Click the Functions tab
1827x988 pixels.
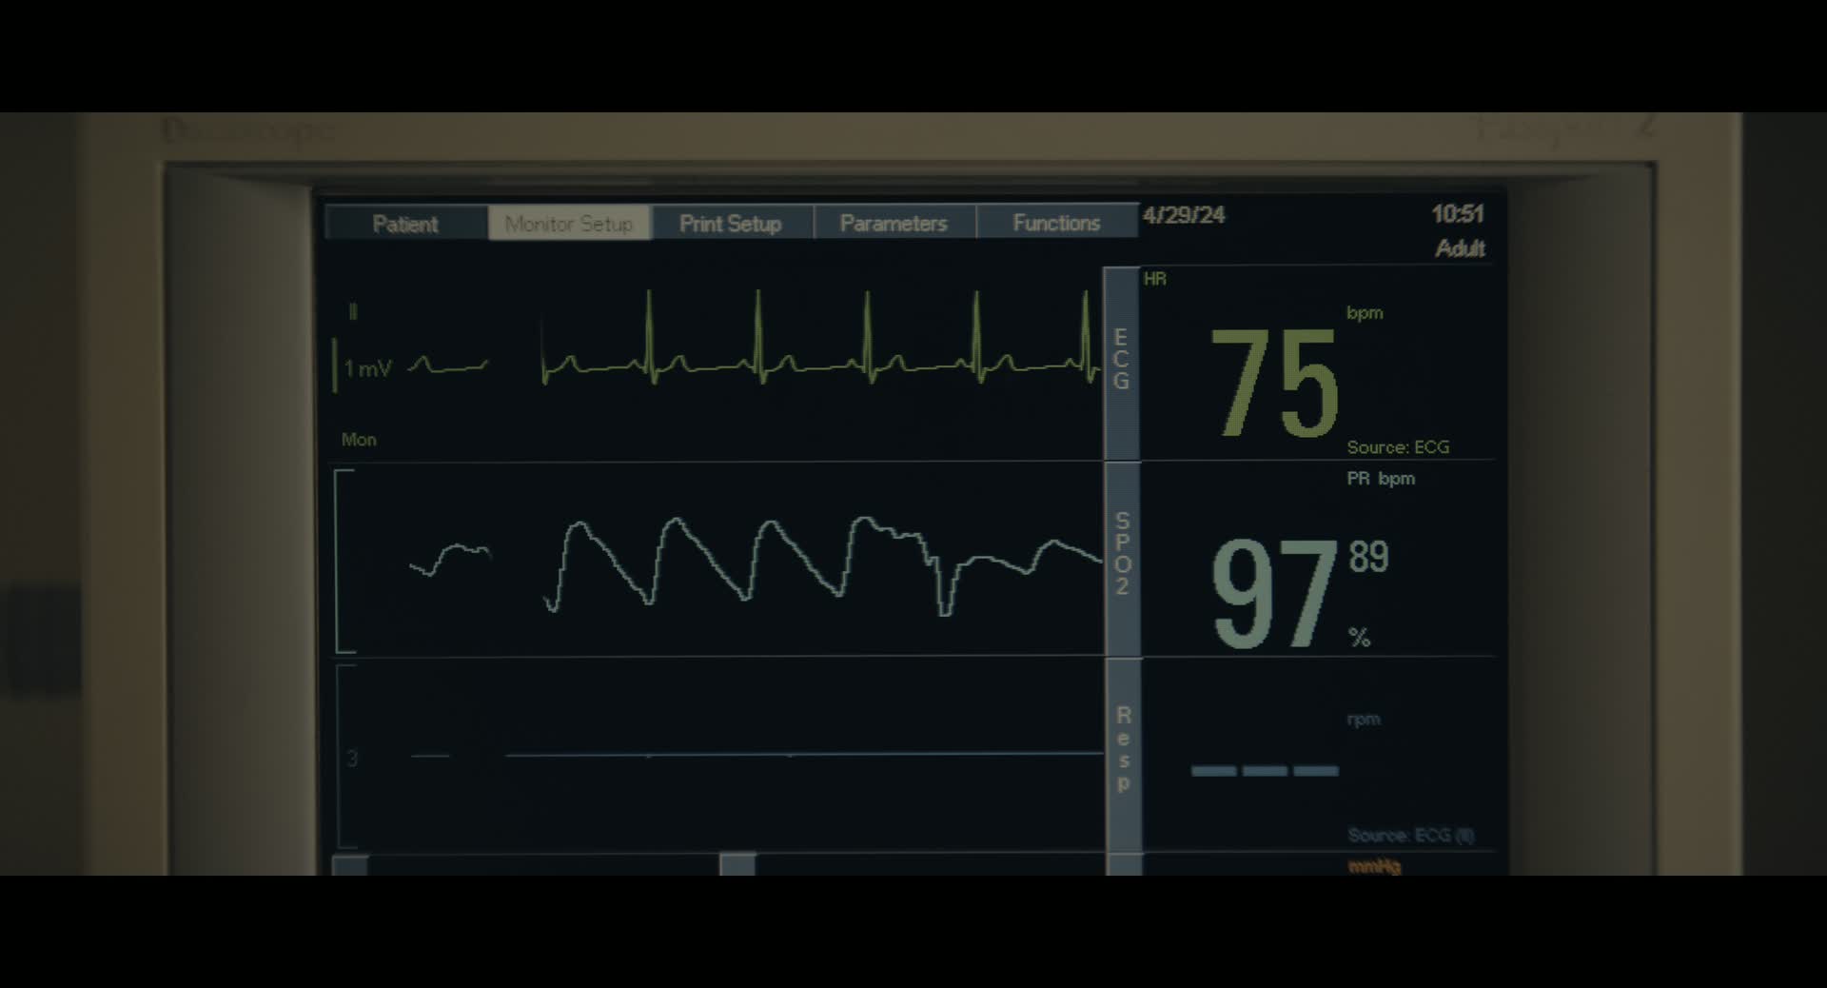1056,224
